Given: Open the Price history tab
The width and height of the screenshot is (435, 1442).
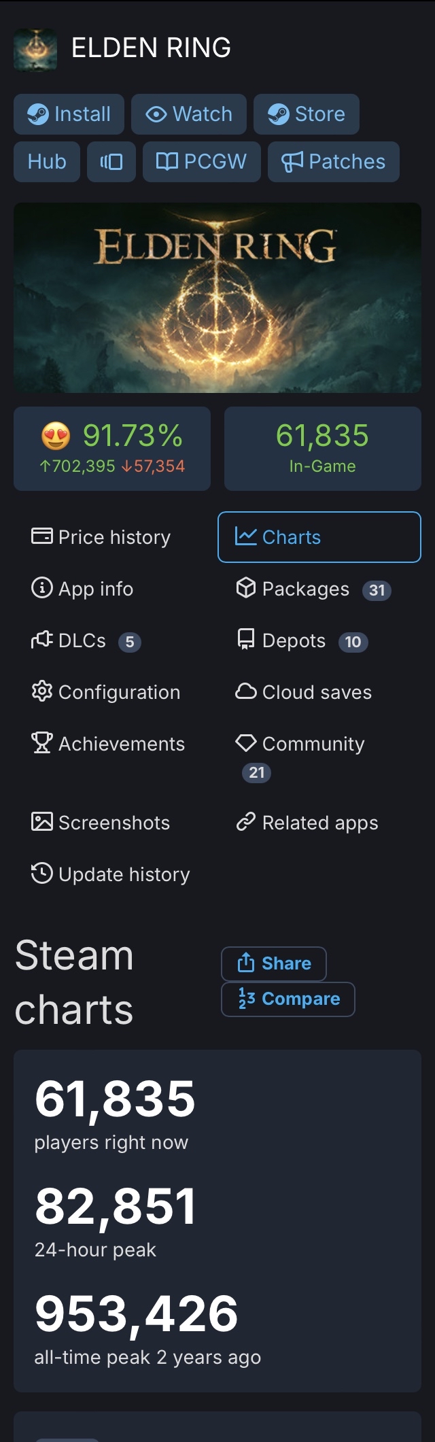Looking at the screenshot, I should tap(101, 537).
